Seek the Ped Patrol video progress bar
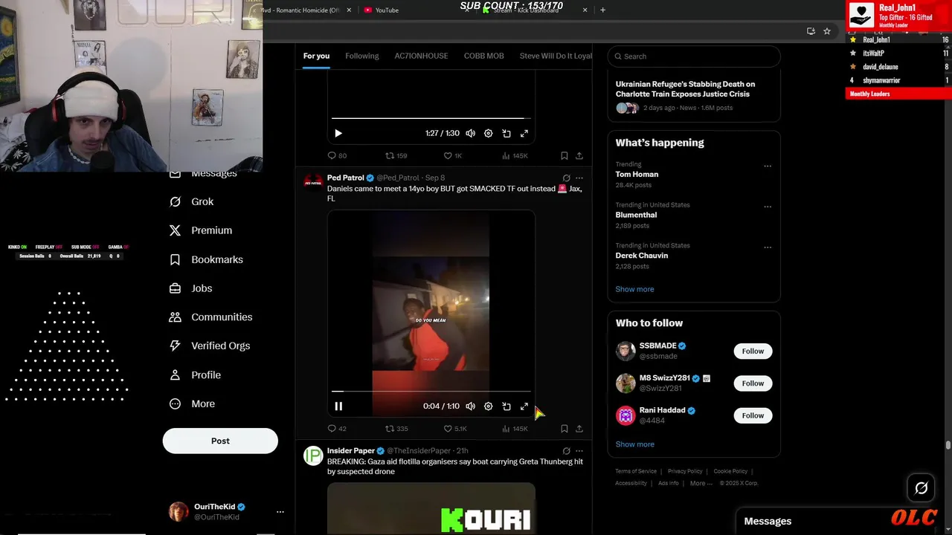This screenshot has width=952, height=535. tap(431, 391)
